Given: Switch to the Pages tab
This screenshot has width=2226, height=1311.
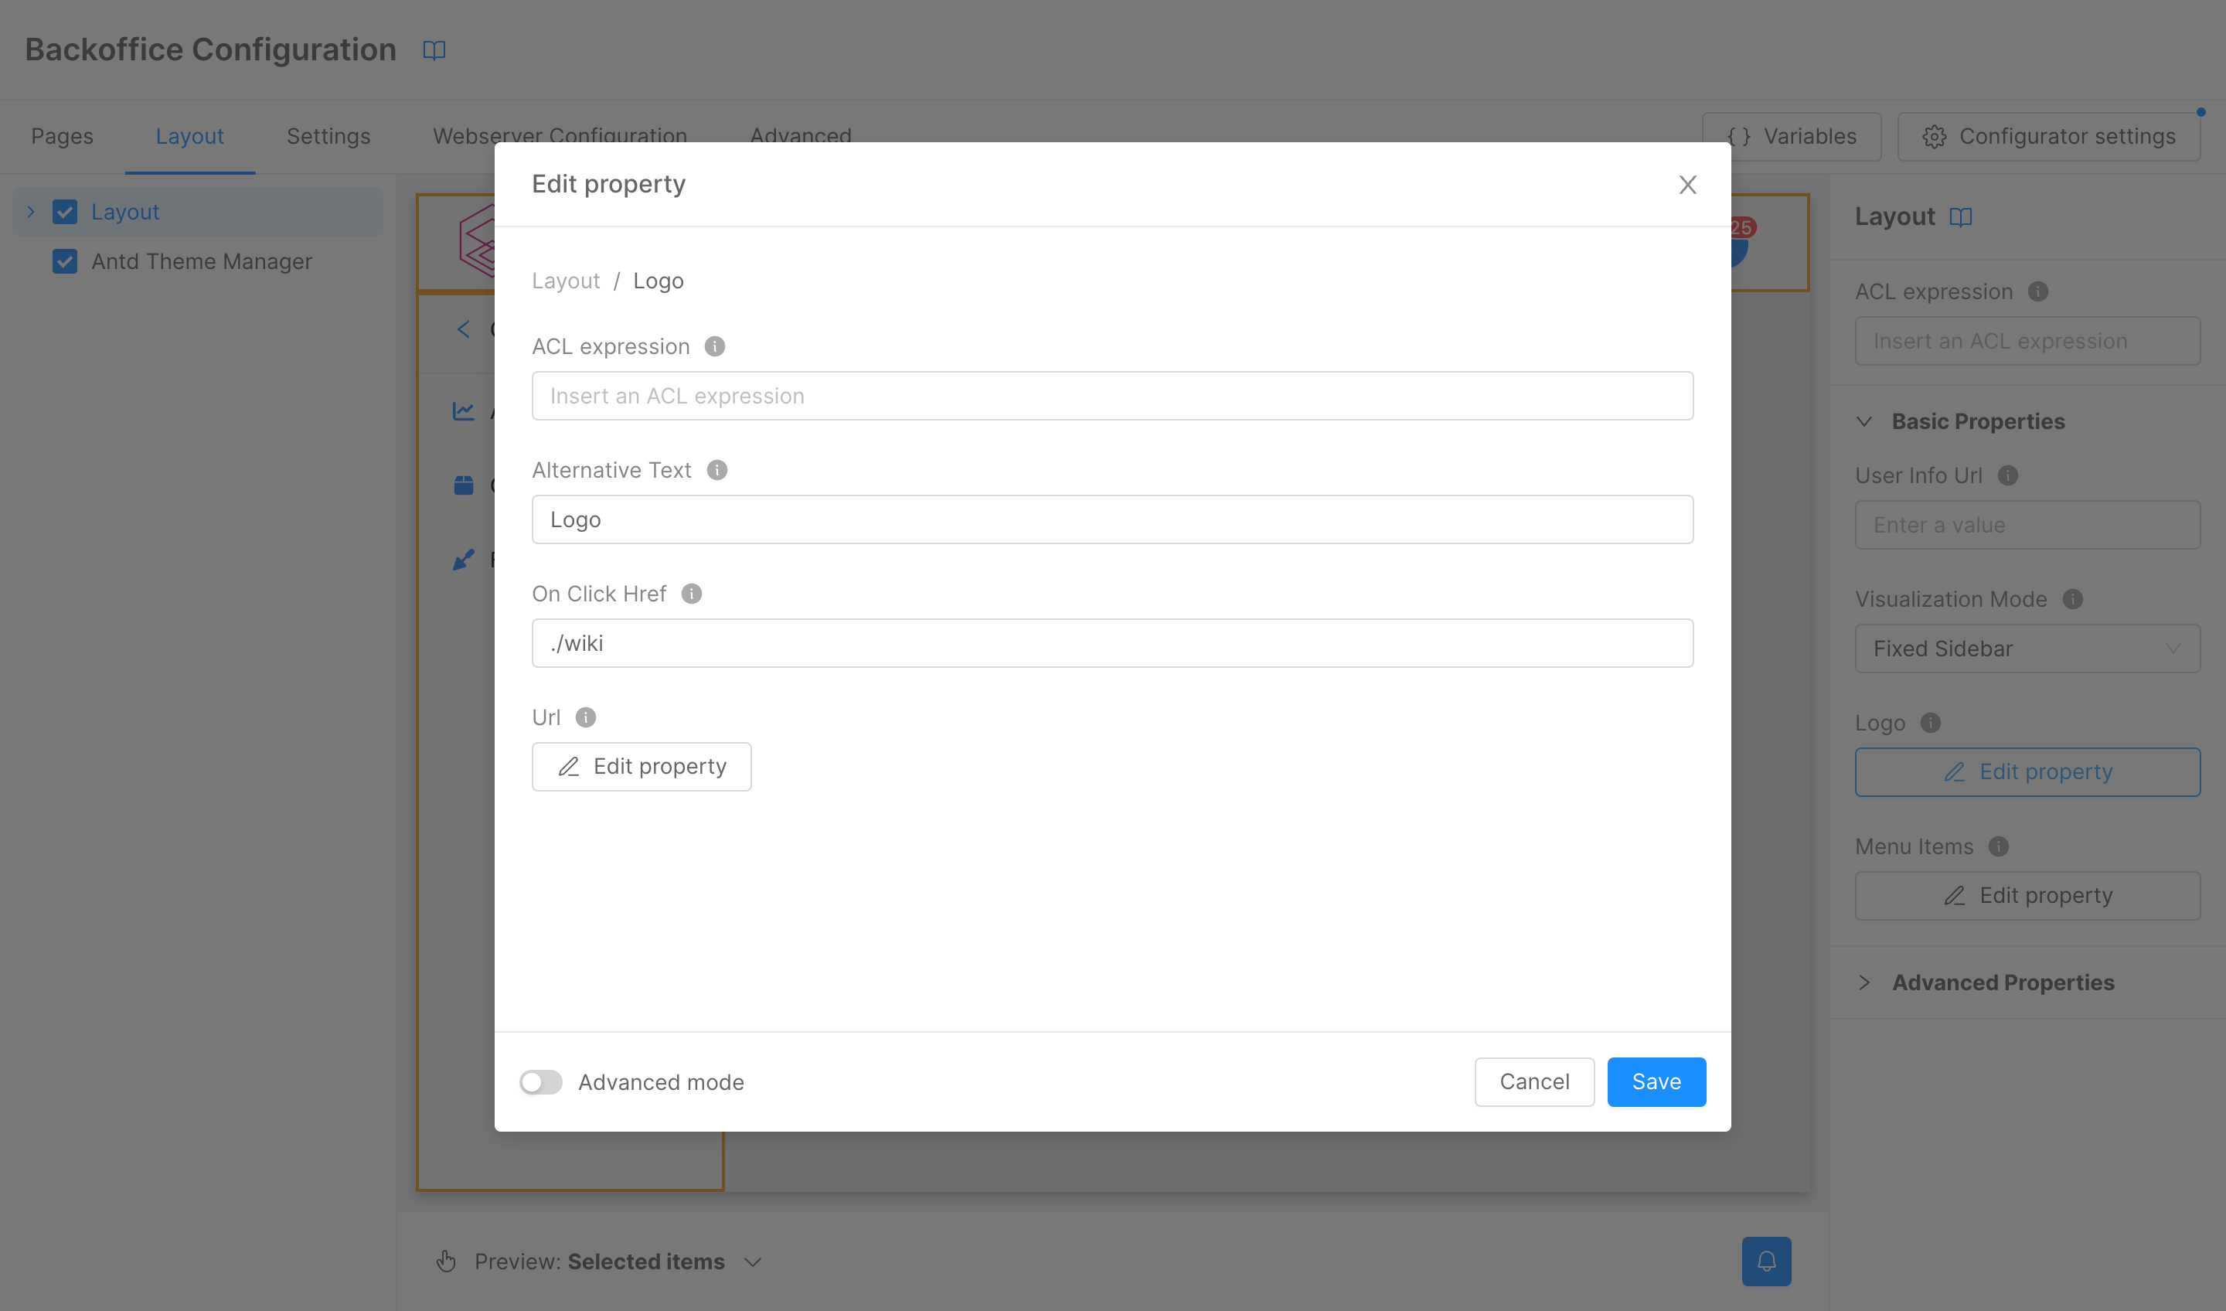Looking at the screenshot, I should click(x=62, y=136).
